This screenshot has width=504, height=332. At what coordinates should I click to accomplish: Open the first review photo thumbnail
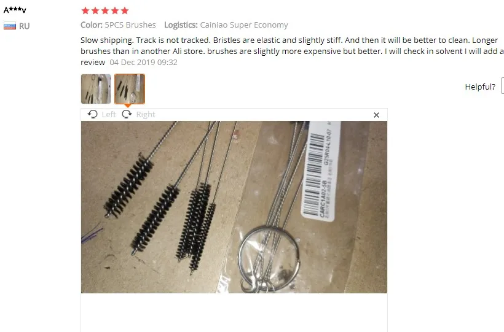pos(96,89)
